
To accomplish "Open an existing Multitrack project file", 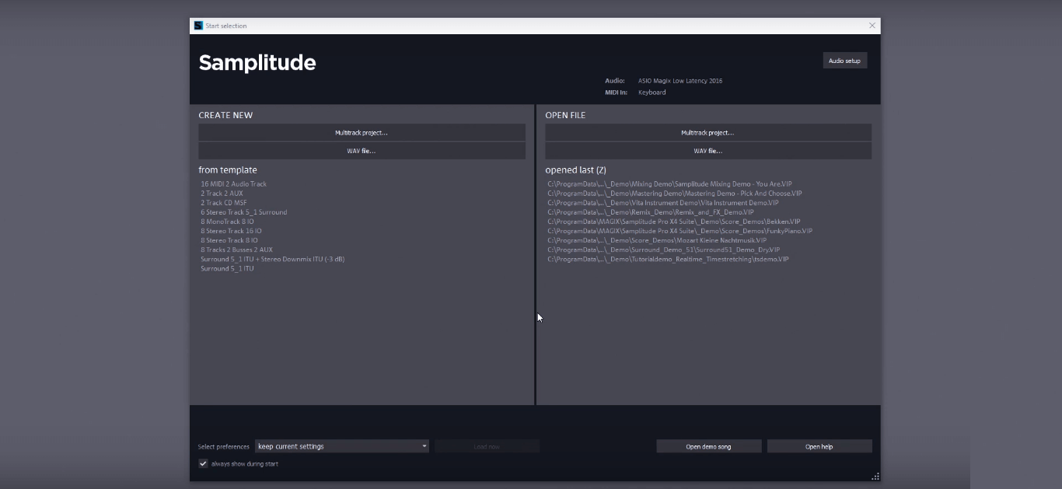I will [707, 133].
